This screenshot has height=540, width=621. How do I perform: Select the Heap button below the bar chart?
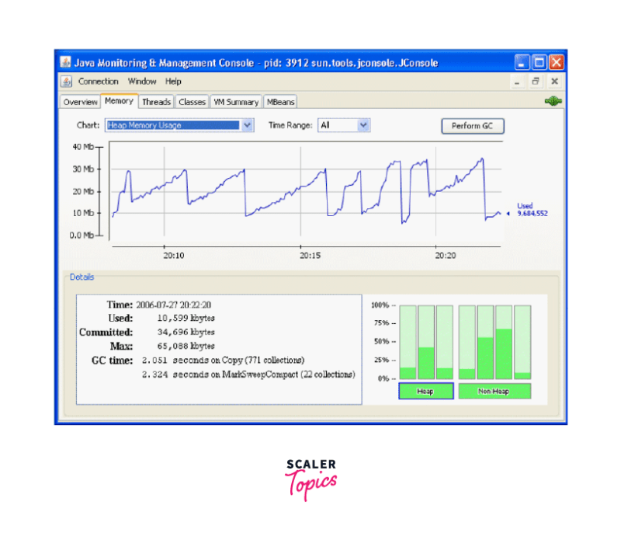click(425, 391)
